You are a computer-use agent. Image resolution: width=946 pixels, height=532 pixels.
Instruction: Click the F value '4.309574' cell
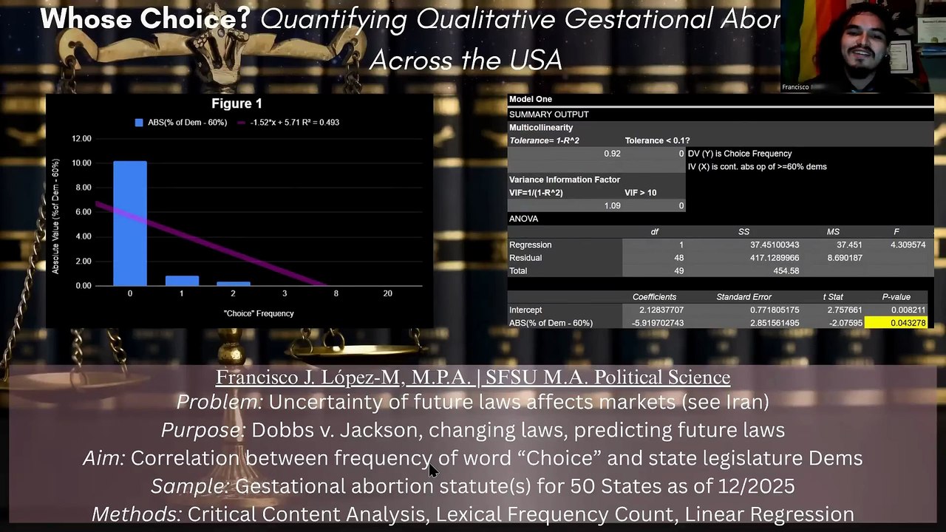909,245
